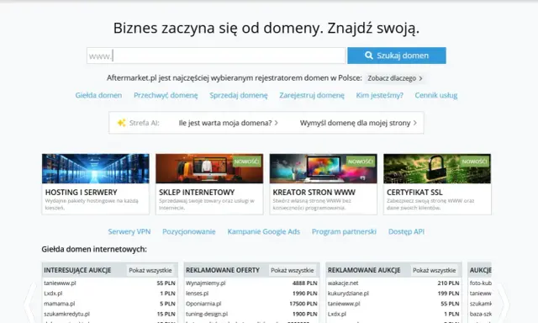Image resolution: width=538 pixels, height=323 pixels.
Task: Click the 5 PLN price for mamama.pl
Action: [x=167, y=304]
